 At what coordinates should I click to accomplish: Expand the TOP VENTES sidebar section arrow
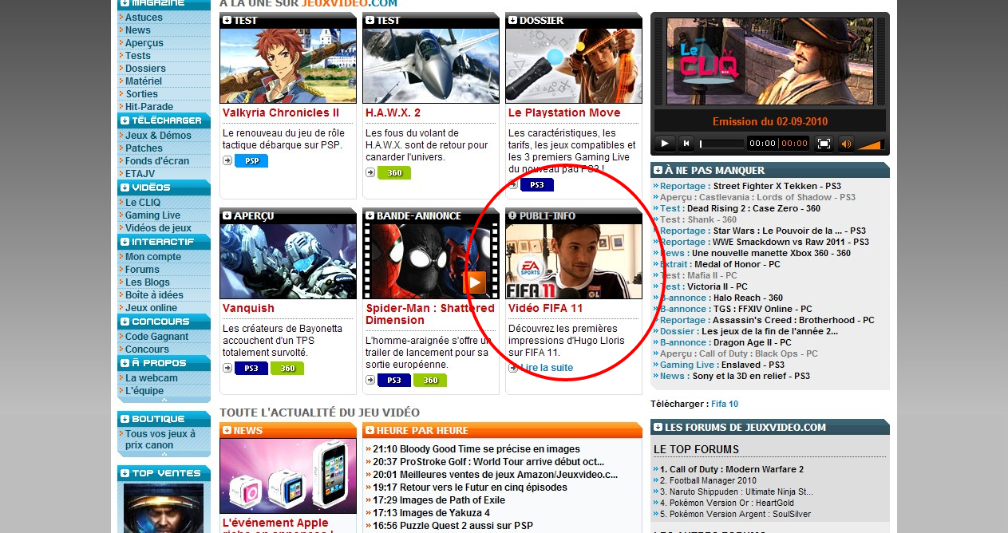click(125, 473)
